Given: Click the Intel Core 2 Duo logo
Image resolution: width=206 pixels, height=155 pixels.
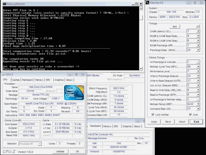Looking at the screenshot, I should click(74, 93).
